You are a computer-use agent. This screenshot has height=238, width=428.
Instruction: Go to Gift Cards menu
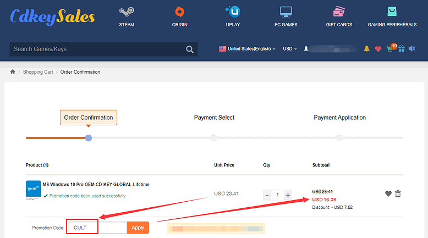coord(338,16)
